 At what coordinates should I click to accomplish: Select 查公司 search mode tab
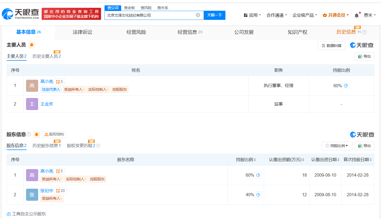[113, 8]
